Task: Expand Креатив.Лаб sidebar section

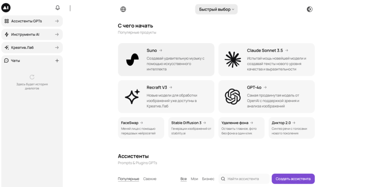Action: coord(32,48)
